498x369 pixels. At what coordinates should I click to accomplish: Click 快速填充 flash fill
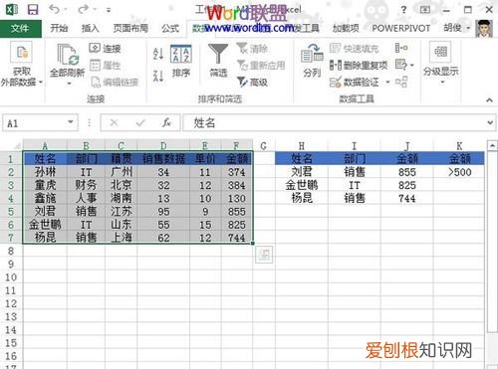(354, 49)
